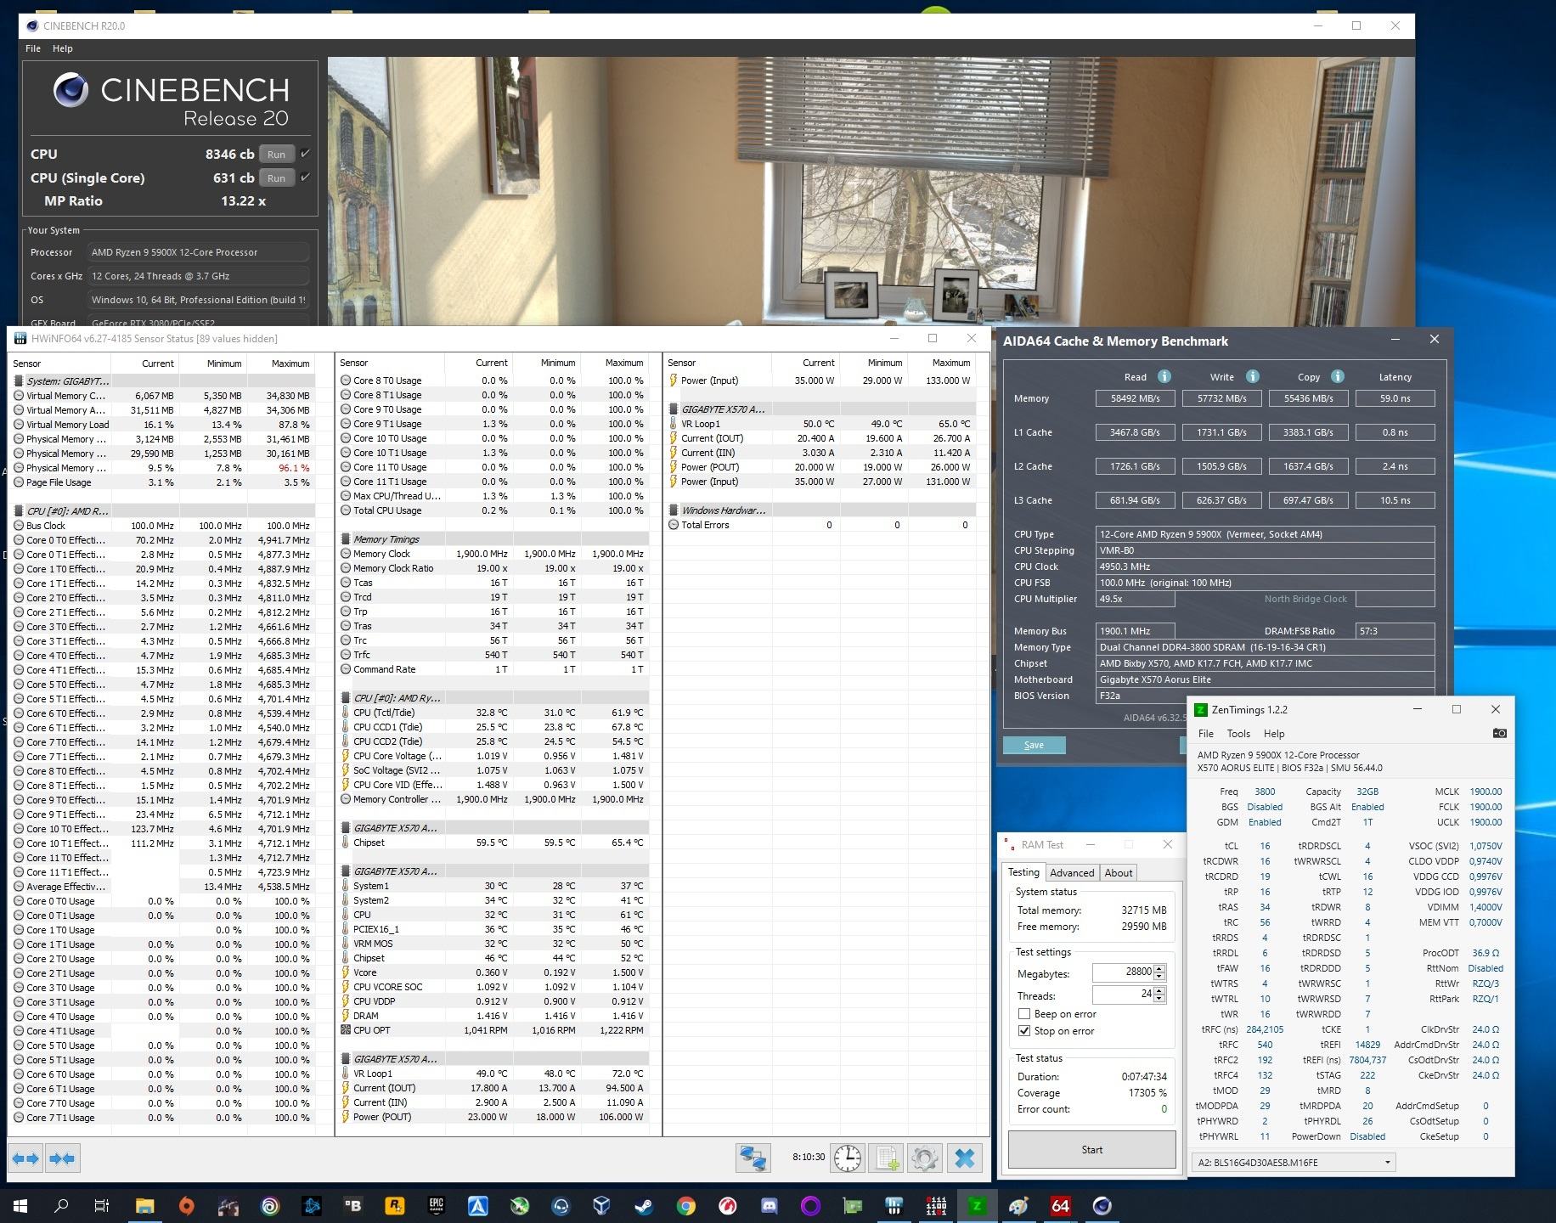1556x1223 pixels.
Task: Take a ZenTimings screenshot with camera icon
Action: [1499, 733]
